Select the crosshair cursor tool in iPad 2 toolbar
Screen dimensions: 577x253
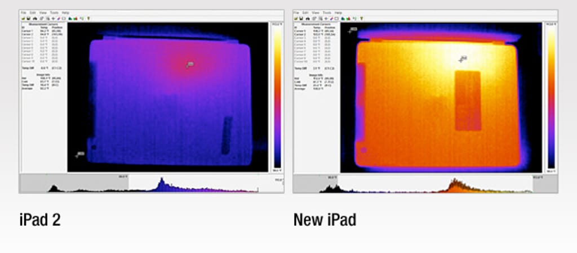pos(53,19)
